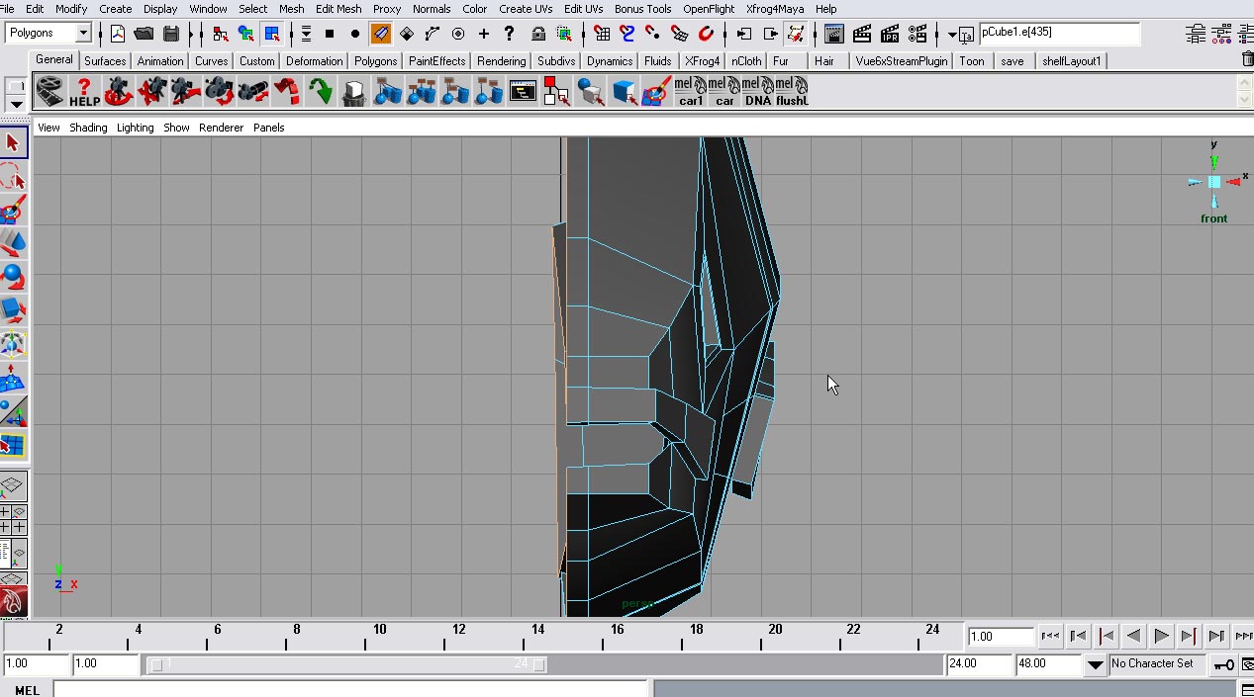Toggle Snap to curves magnet
The height and width of the screenshot is (697, 1254).
(627, 34)
